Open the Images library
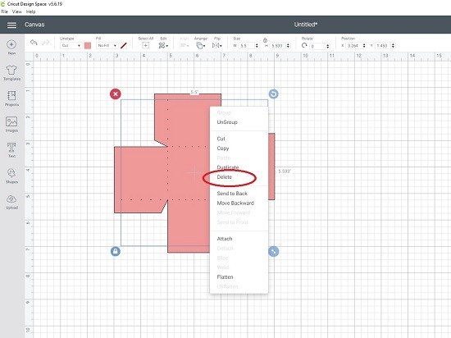This screenshot has width=451, height=338. [x=11, y=124]
